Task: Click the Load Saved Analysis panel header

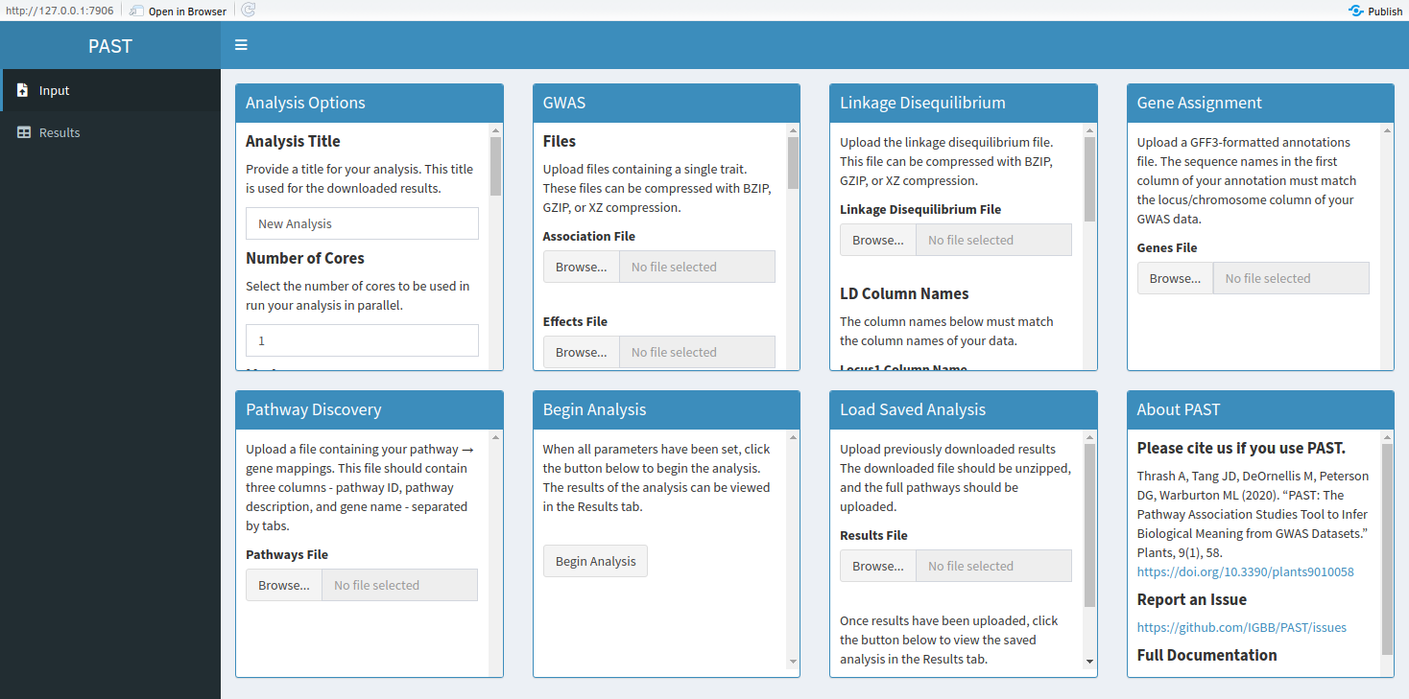Action: pos(964,409)
